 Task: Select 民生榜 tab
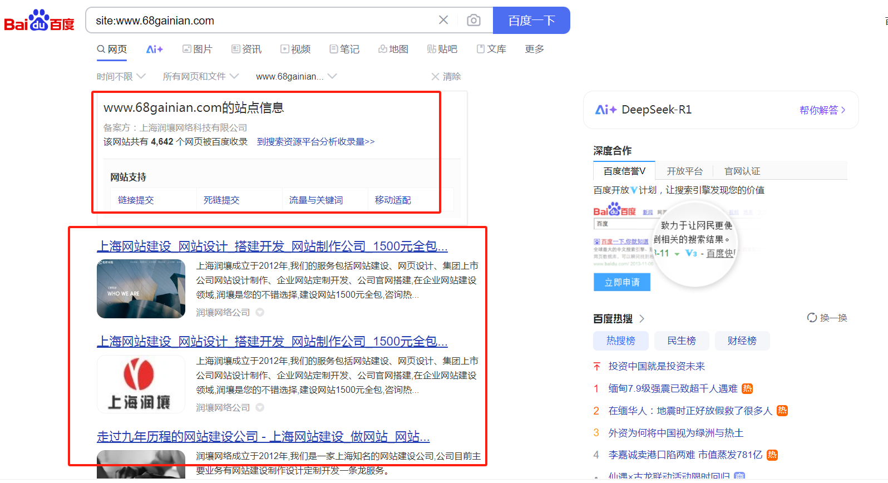tap(681, 341)
